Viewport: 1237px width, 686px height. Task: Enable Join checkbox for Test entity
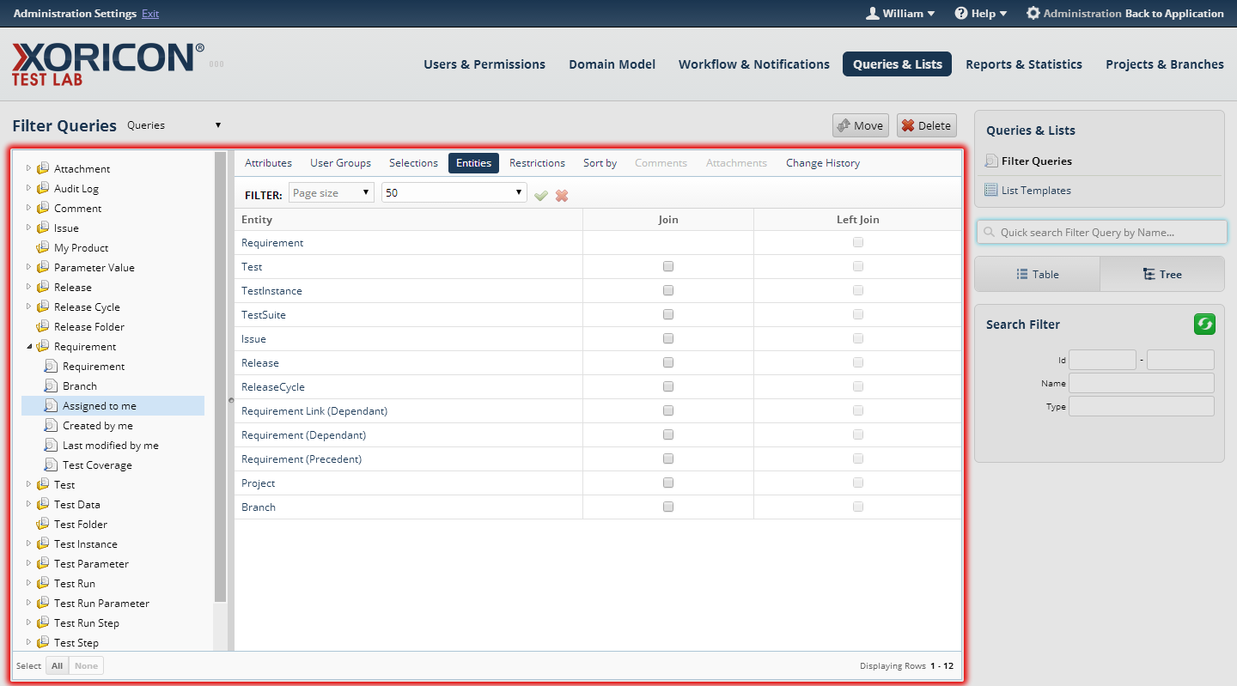668,267
